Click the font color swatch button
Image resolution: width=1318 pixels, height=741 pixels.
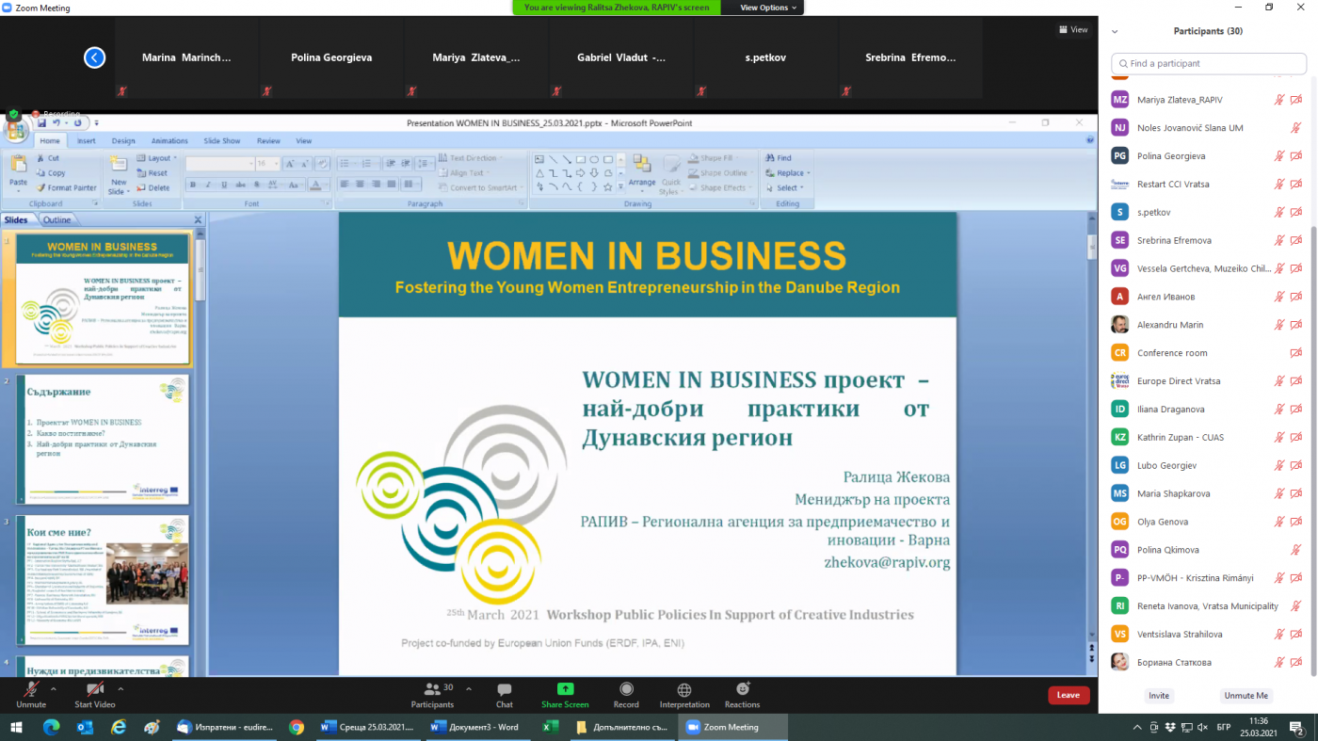click(317, 185)
